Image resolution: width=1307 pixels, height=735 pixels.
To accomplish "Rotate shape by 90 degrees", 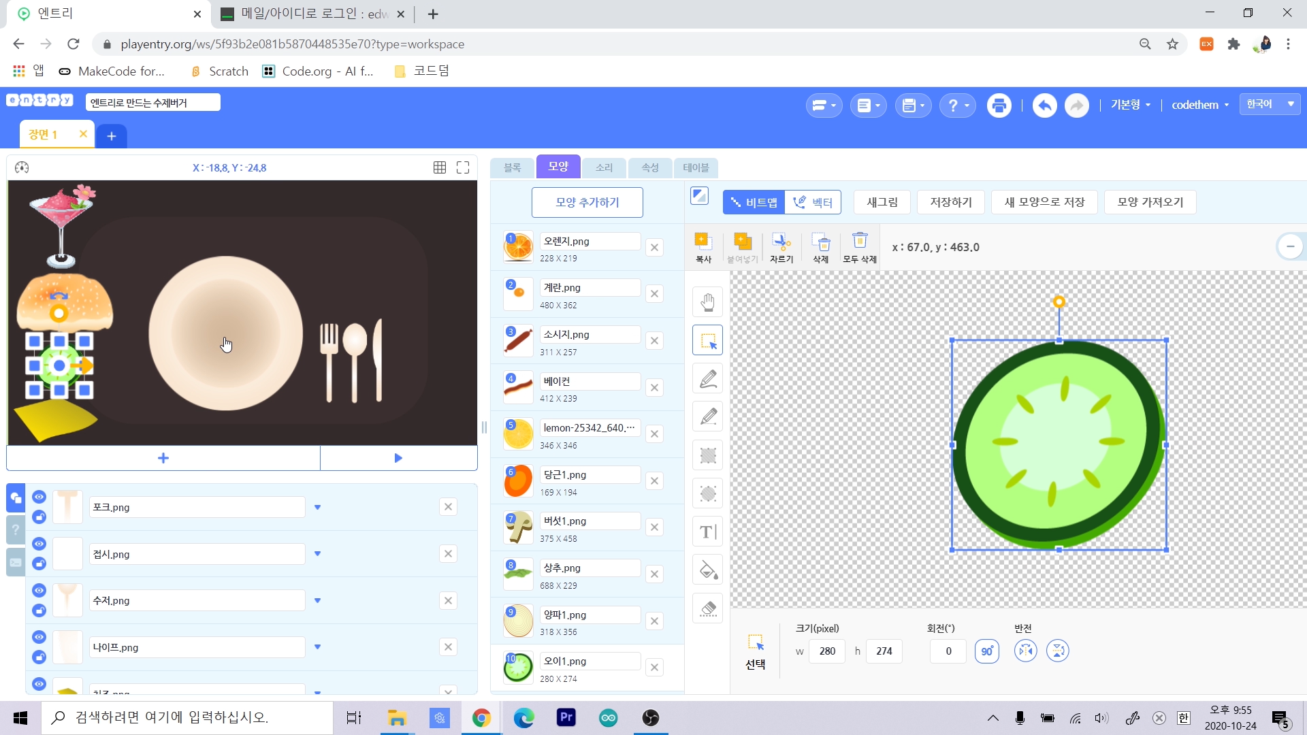I will [x=986, y=651].
